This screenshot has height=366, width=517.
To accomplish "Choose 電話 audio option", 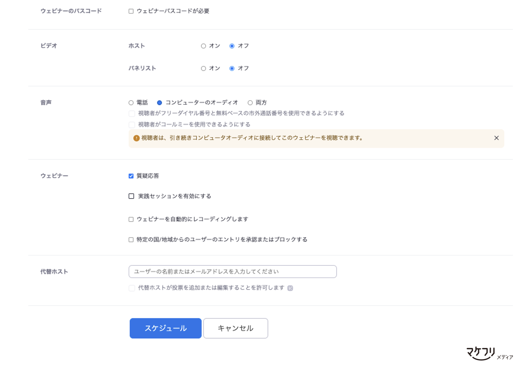I will [x=131, y=103].
